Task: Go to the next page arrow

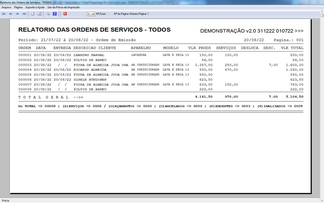Action: (x=17, y=14)
